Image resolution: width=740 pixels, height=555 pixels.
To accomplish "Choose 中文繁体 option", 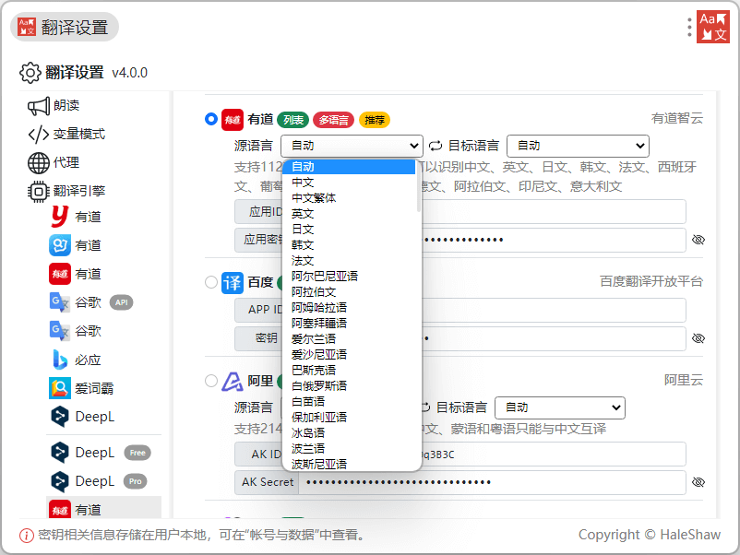I will tap(349, 198).
